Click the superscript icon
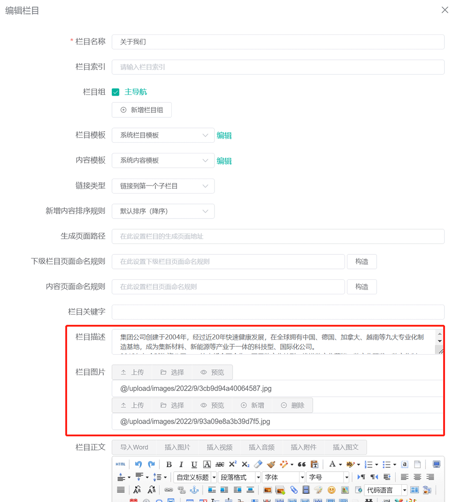 point(233,464)
